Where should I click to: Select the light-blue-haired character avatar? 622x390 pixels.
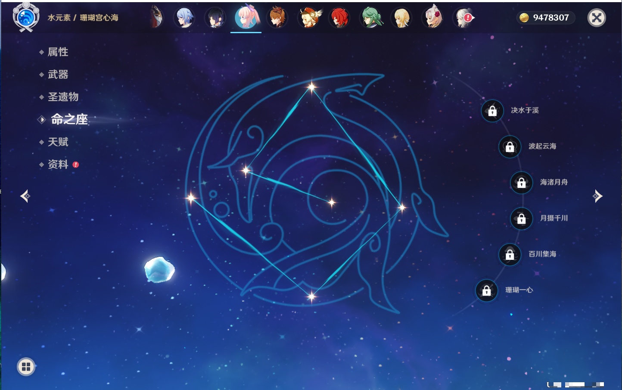tap(184, 18)
